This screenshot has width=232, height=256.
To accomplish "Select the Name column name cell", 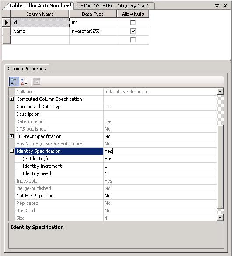I will [40, 31].
